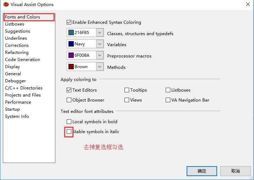Open the Methods color dropdown arrow

coord(100,67)
